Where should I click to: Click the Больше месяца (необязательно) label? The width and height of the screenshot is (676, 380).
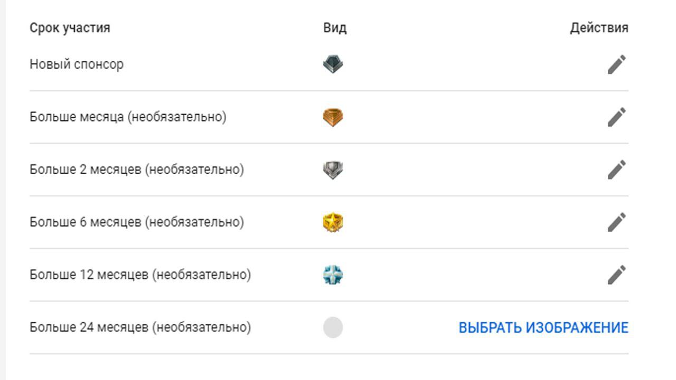click(x=128, y=117)
